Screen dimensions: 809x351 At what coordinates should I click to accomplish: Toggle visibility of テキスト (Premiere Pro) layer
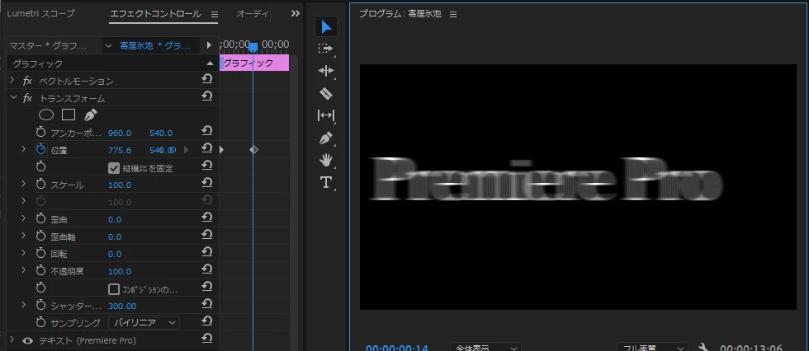tap(28, 340)
